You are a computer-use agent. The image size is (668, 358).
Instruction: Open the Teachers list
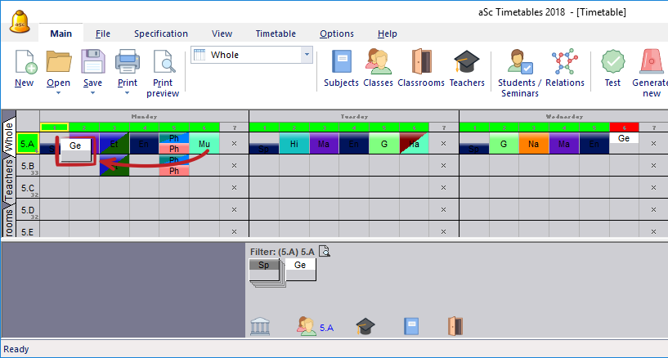[467, 63]
